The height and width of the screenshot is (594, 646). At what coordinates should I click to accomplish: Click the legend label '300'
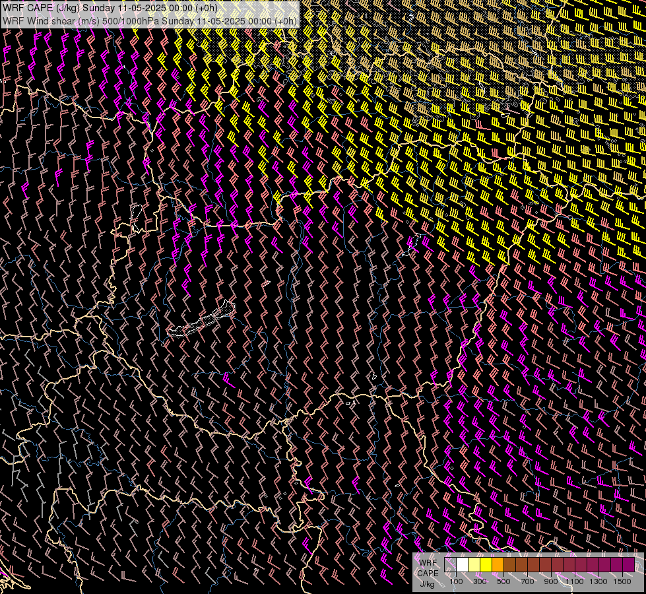click(x=480, y=581)
